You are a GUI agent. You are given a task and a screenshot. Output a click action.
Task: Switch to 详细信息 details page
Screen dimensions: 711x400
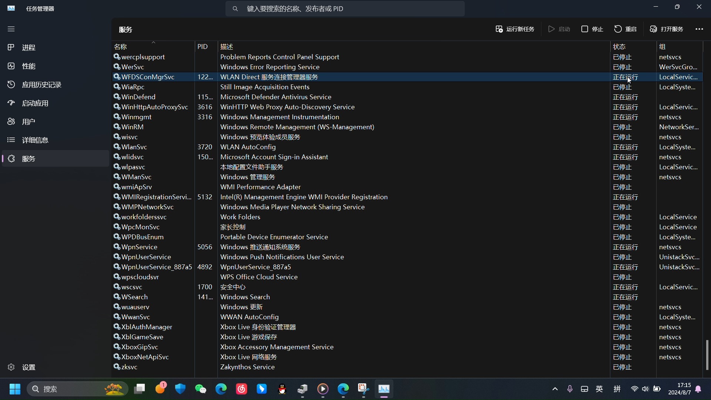[56, 140]
